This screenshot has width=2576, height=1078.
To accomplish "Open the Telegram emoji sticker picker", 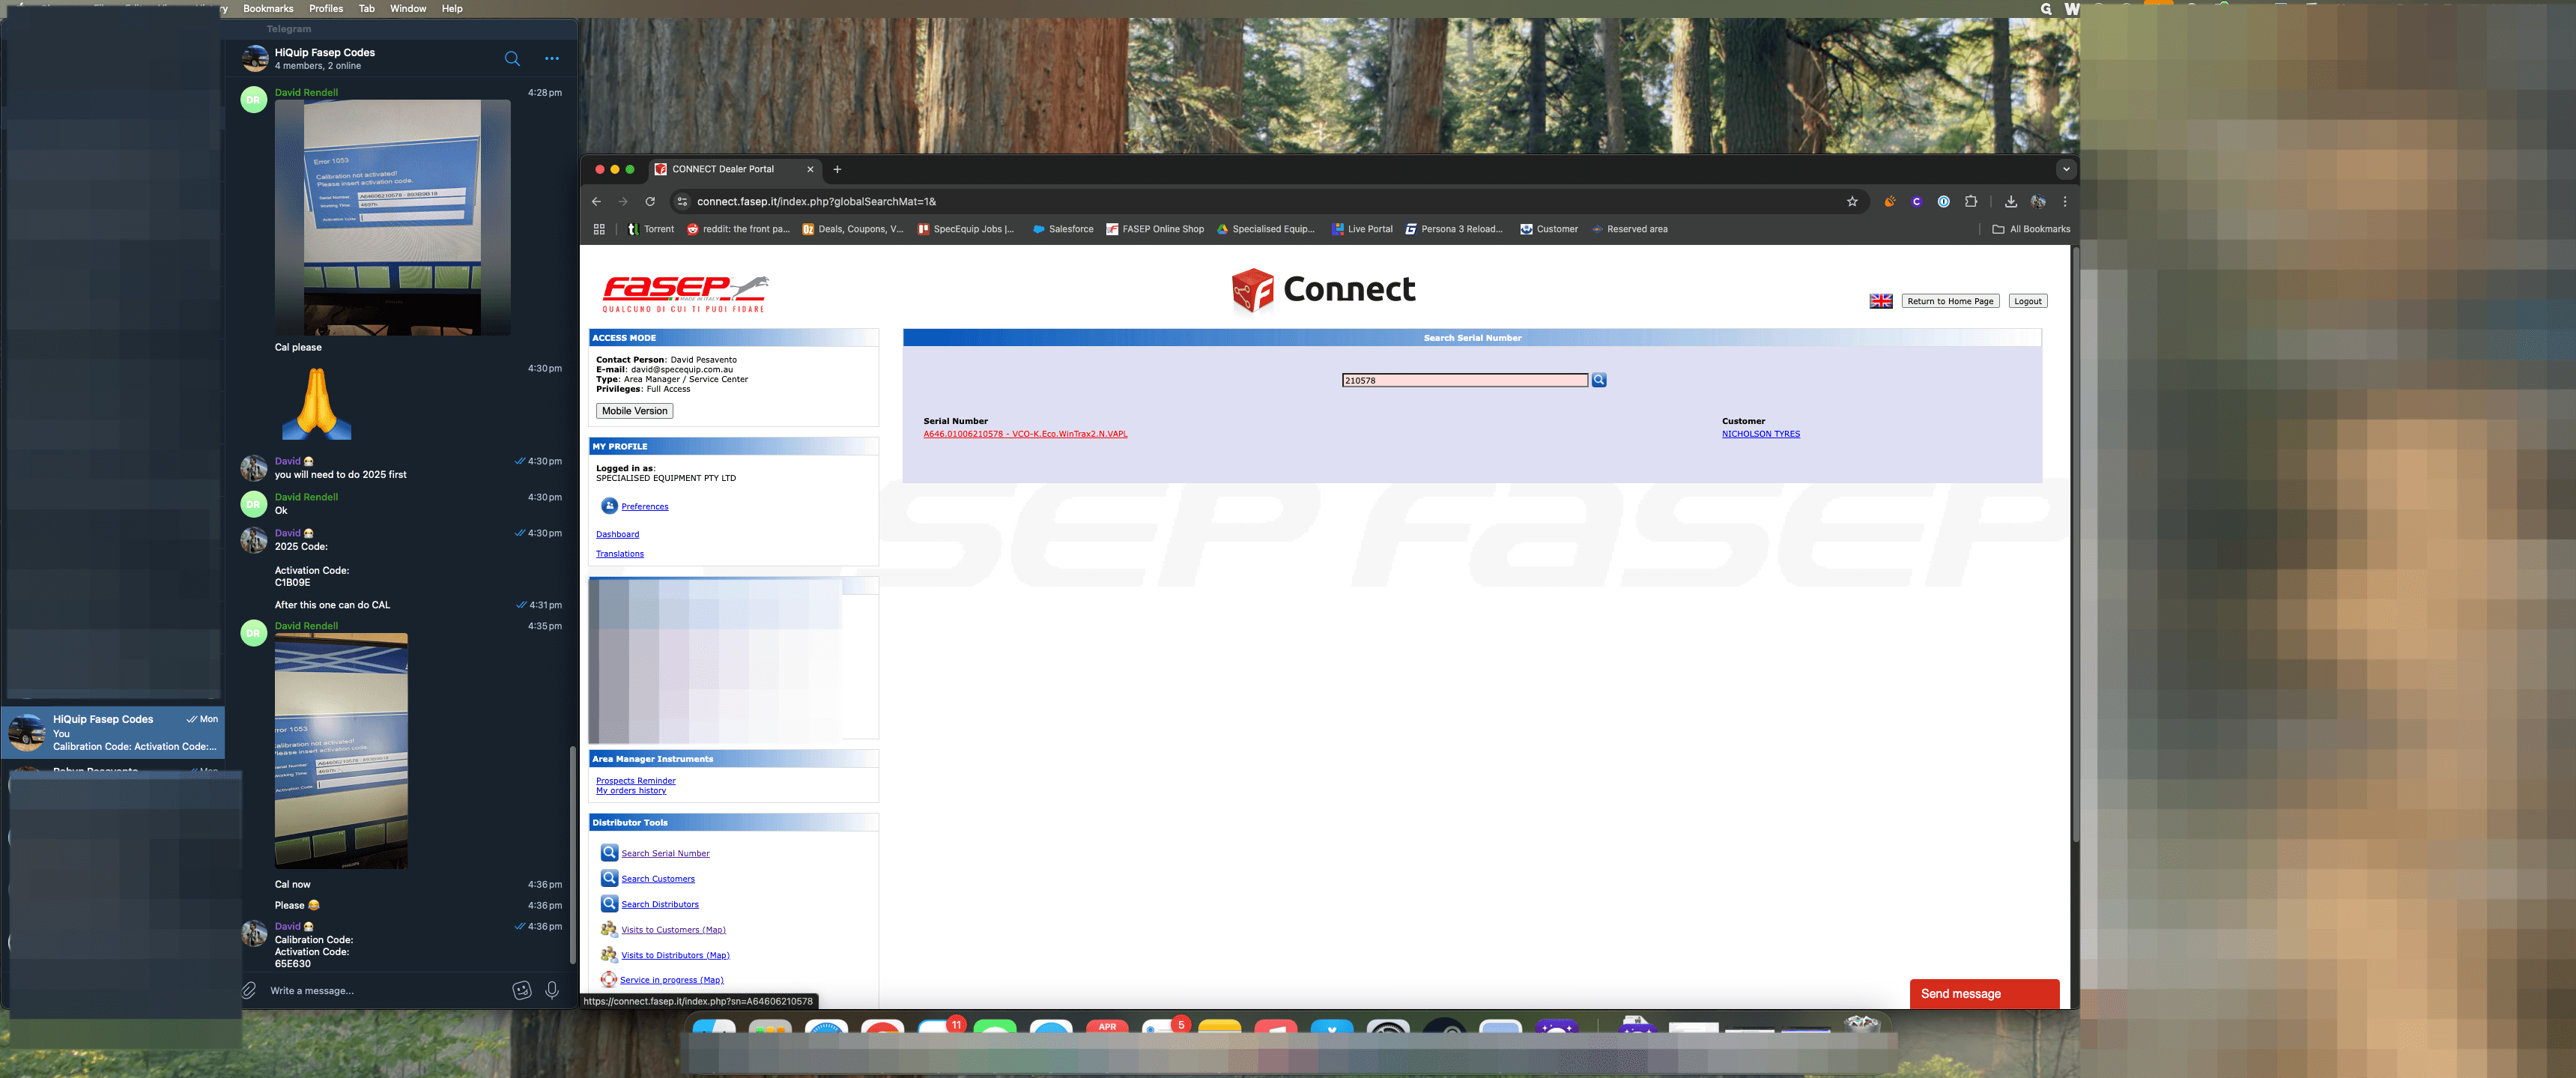I will tap(521, 990).
